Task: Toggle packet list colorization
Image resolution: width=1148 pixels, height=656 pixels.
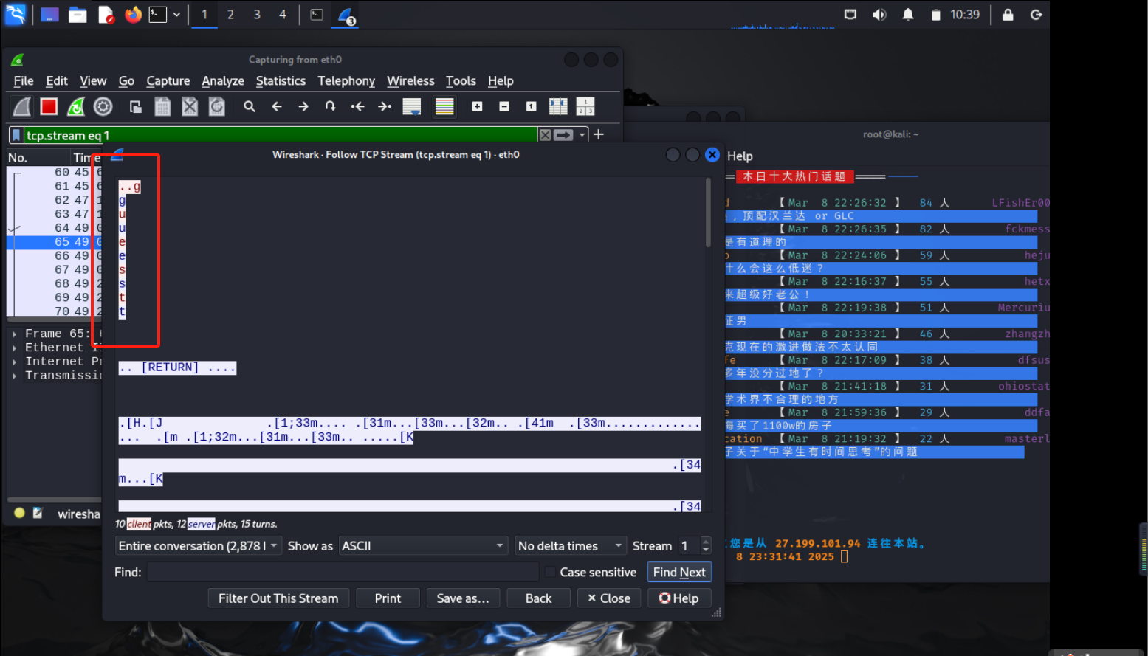Action: (x=444, y=107)
